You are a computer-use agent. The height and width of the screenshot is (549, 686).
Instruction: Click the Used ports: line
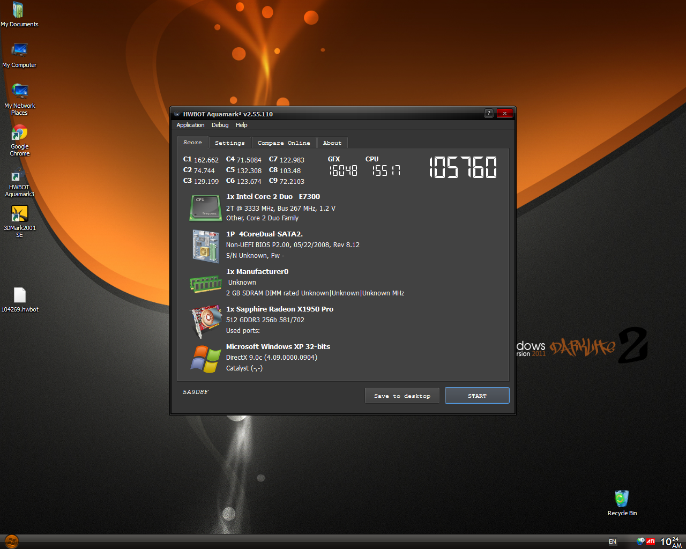pyautogui.click(x=243, y=331)
